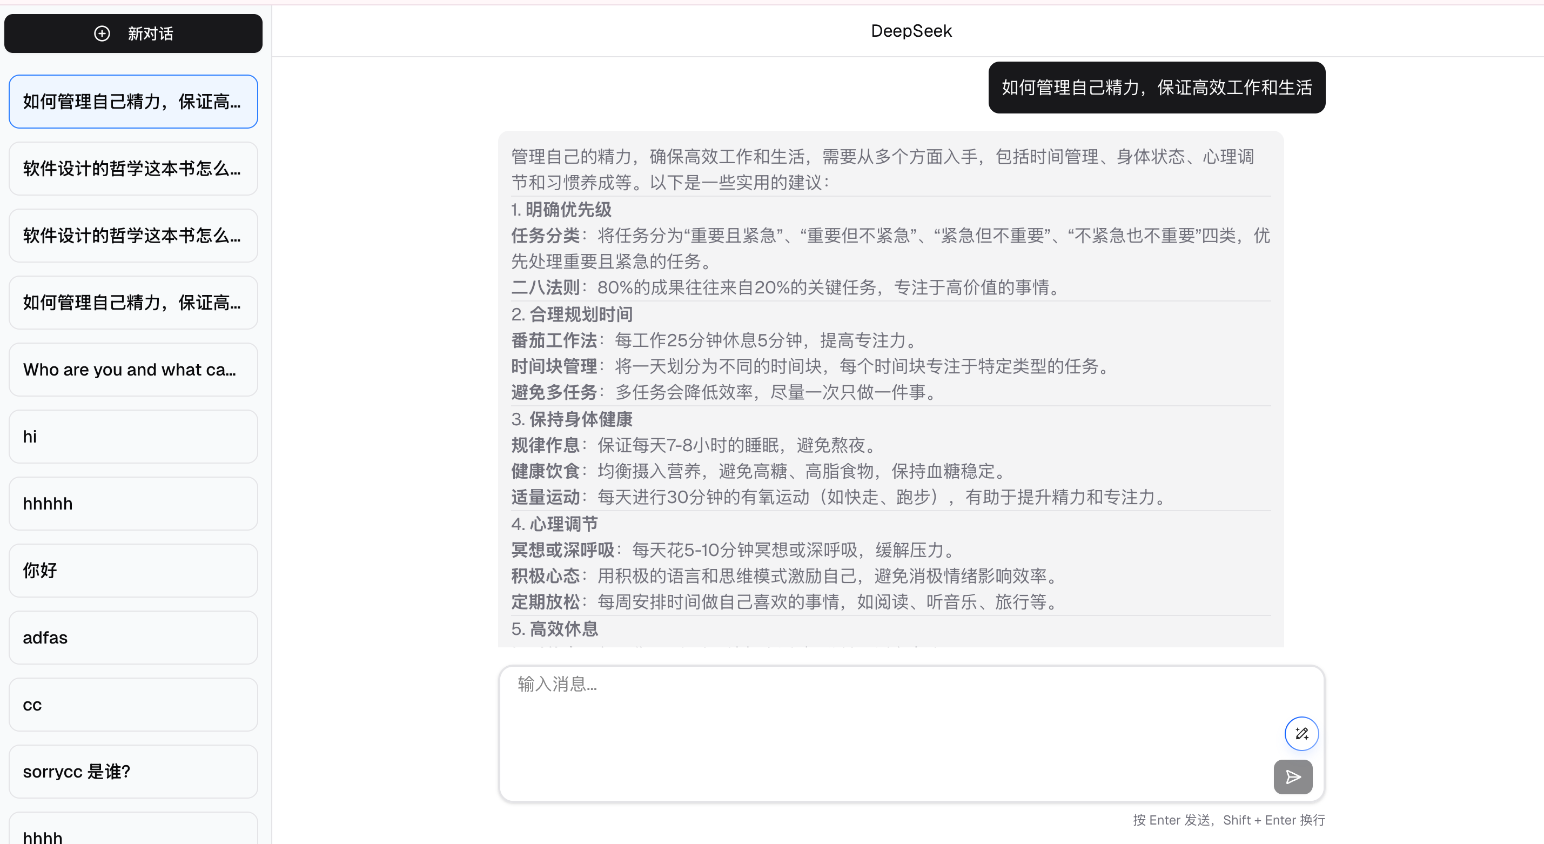Click the plus icon in new chat button
This screenshot has height=844, width=1544.
(102, 34)
